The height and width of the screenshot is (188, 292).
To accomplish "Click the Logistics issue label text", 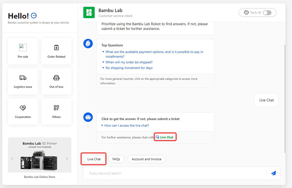I will pyautogui.click(x=23, y=87).
